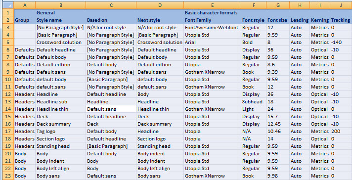Select row 14 header
The height and width of the screenshot is (180, 352).
tap(8, 109)
